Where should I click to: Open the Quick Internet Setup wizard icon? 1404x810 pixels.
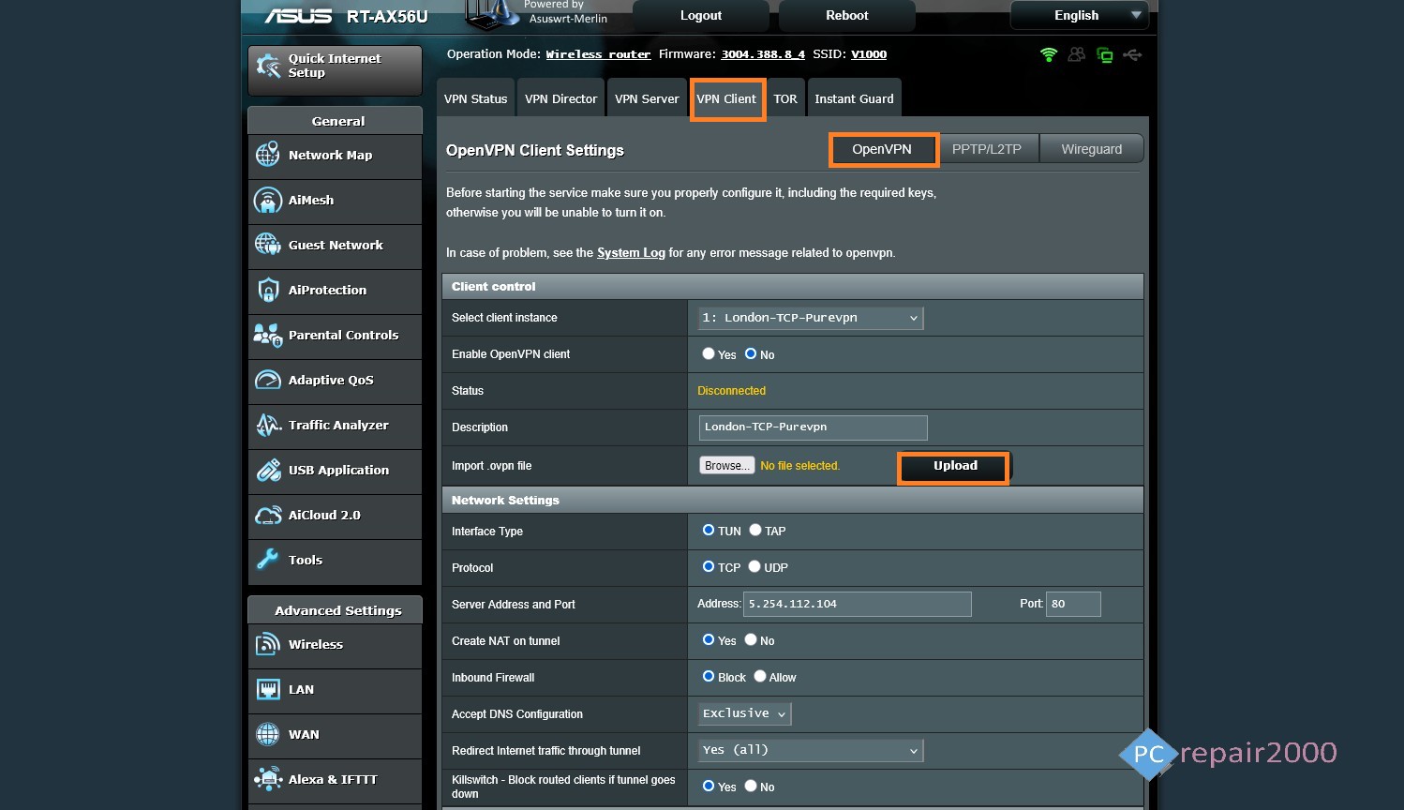click(268, 66)
